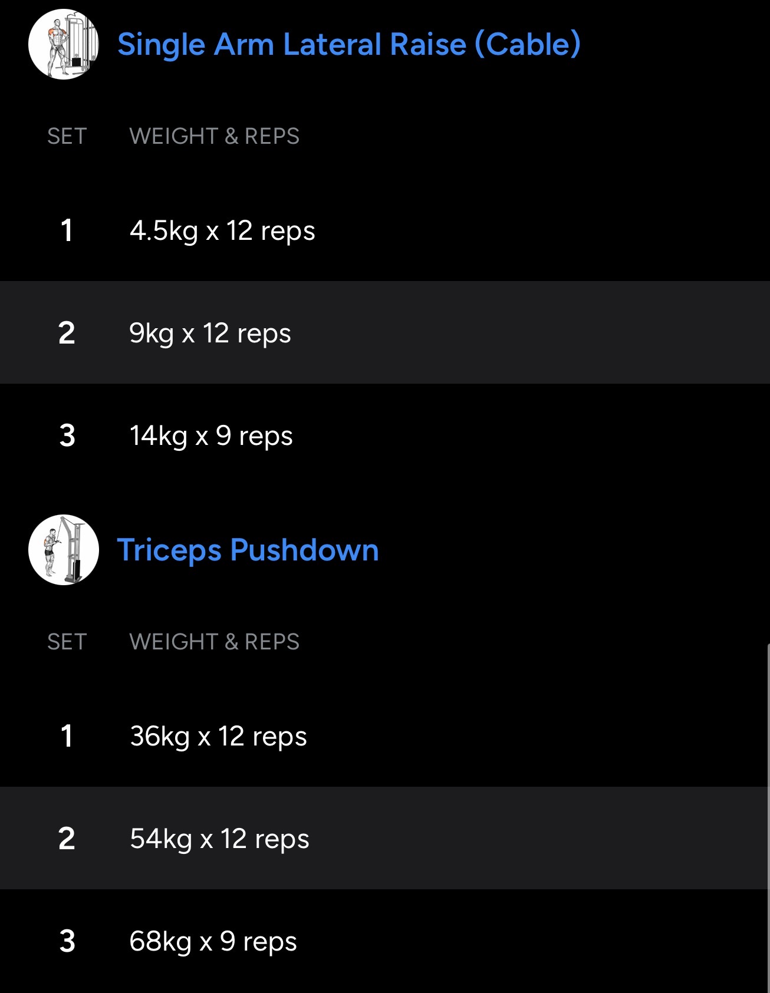The image size is (770, 993).
Task: Select set number 3 of Lateral Raise
Action: (67, 436)
